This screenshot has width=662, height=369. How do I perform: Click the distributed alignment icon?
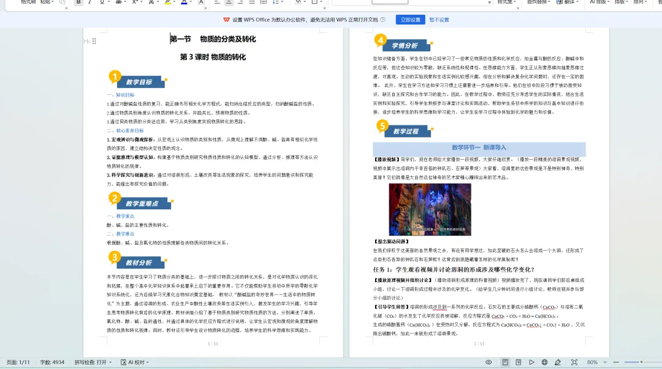[x=263, y=2]
